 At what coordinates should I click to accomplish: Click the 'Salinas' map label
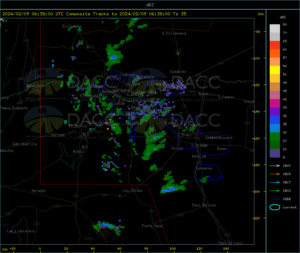click(58, 135)
